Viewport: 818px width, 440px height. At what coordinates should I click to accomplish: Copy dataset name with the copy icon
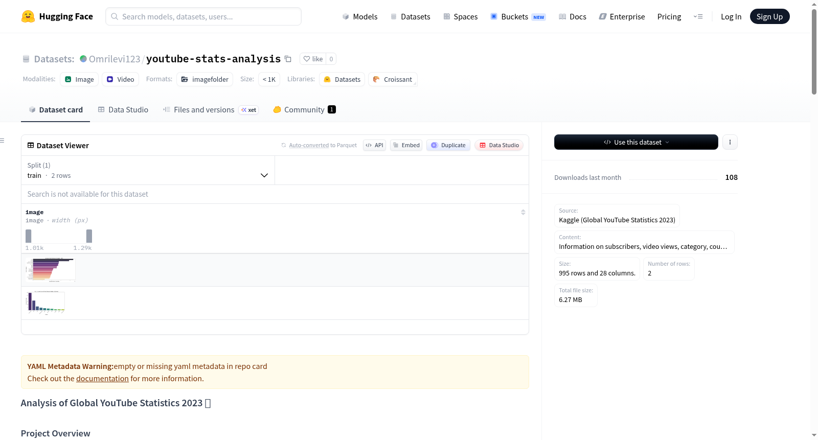288,59
